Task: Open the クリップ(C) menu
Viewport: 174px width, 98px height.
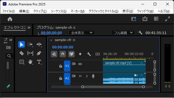Action: [x=40, y=11]
